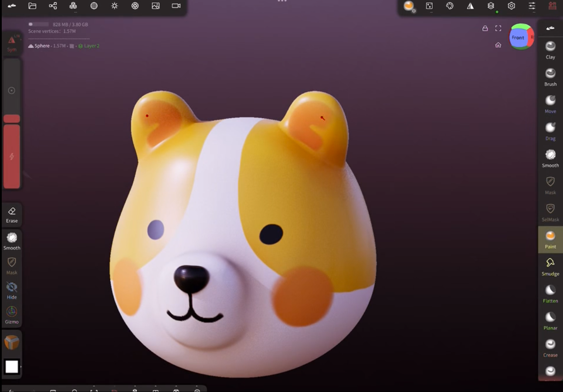
Task: Open the Background image menu
Action: click(x=156, y=6)
